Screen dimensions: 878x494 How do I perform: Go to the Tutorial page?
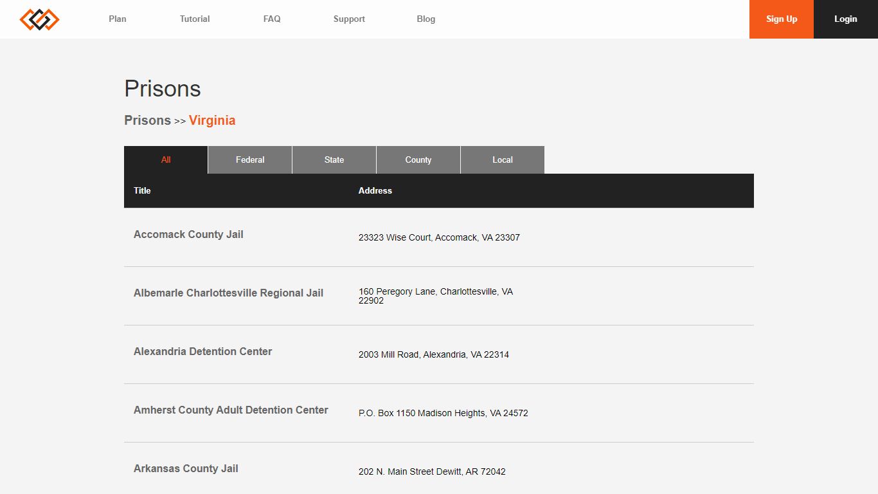coord(195,19)
